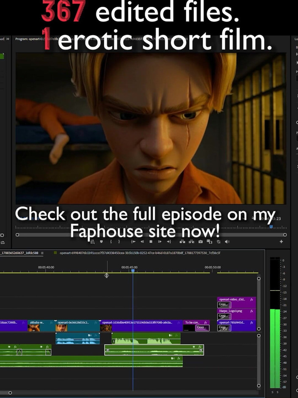
Task: Click the left zoom handle of monitor scrub bar
Action: coord(17,235)
